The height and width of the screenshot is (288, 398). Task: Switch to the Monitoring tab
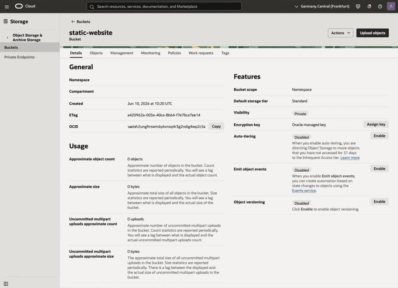coord(150,53)
